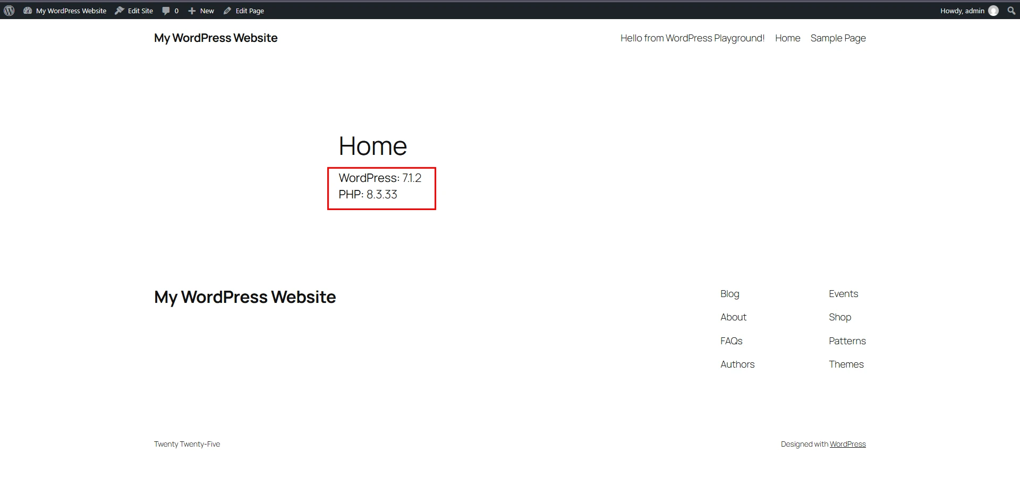Open the FAQs footer link
This screenshot has width=1020, height=479.
pos(732,341)
